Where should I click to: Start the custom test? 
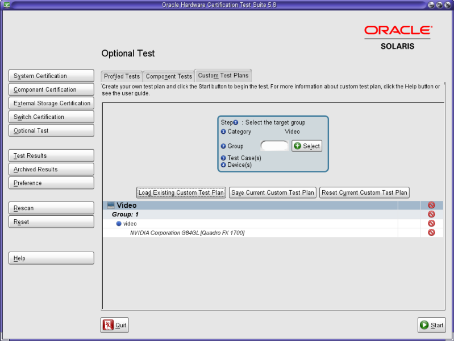coord(431,325)
